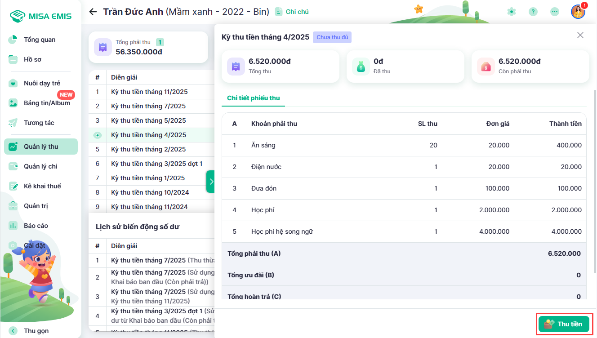597x338 pixels.
Task: Select the Chi tiết phiếu thu tab
Action: pos(253,98)
